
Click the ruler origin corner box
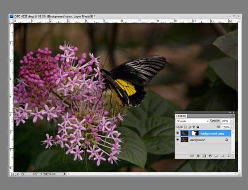[12, 21]
